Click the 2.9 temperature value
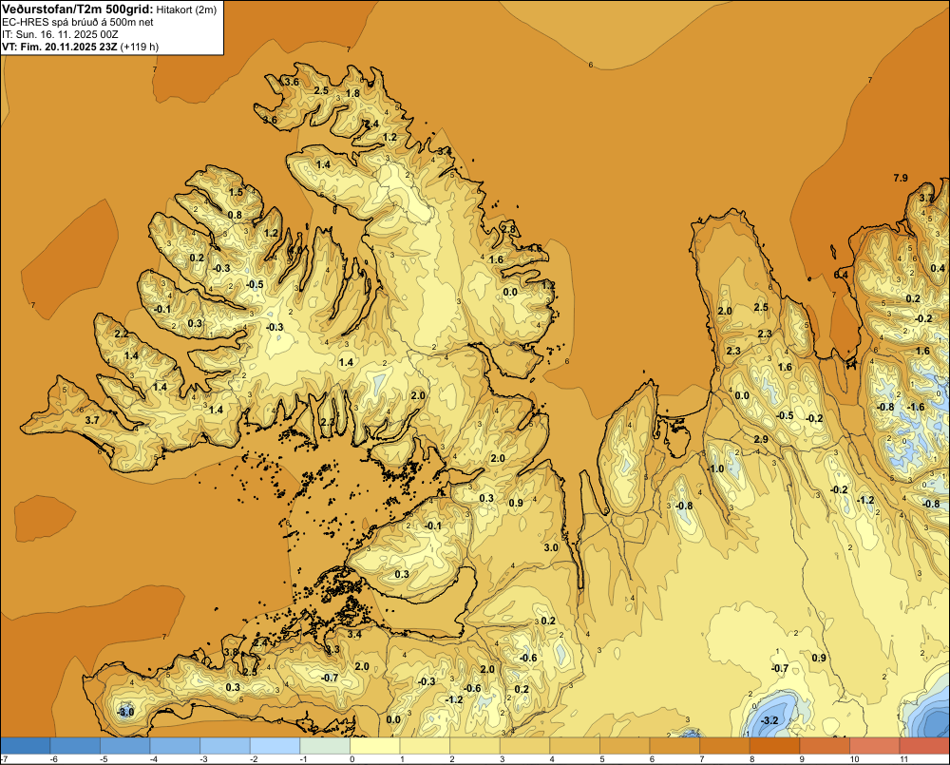950x765 pixels. click(x=761, y=439)
